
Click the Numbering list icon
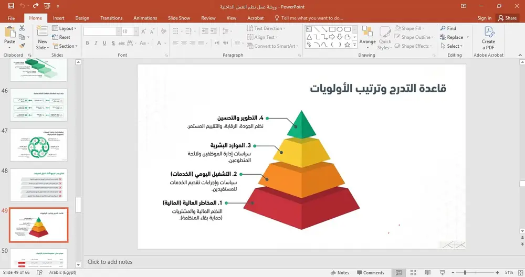190,31
